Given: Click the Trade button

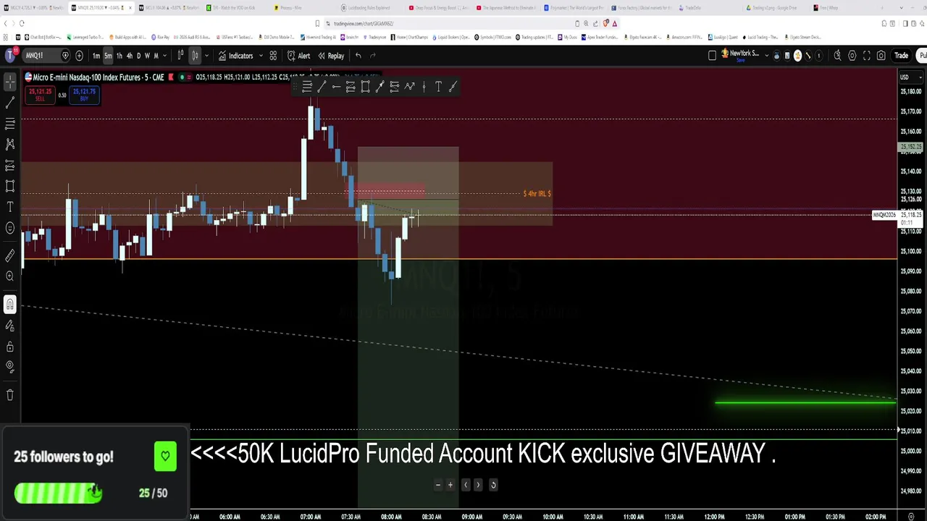Looking at the screenshot, I should 901,56.
